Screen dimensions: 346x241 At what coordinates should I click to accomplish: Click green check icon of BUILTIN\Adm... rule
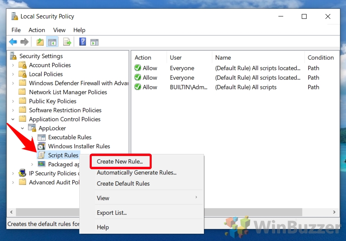138,87
